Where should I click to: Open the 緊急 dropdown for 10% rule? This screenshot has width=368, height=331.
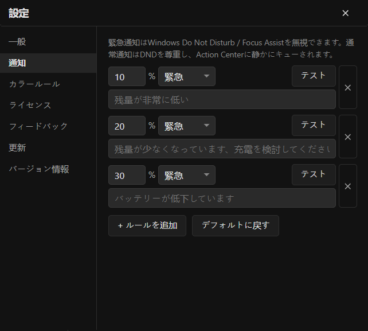(x=187, y=76)
